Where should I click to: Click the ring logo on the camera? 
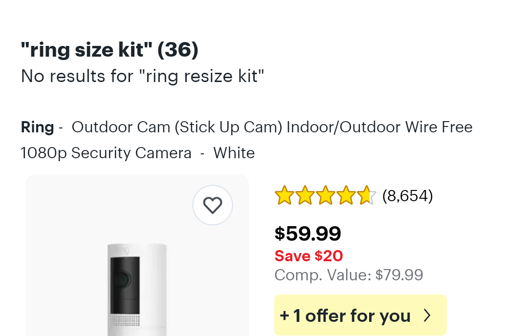coord(123,250)
